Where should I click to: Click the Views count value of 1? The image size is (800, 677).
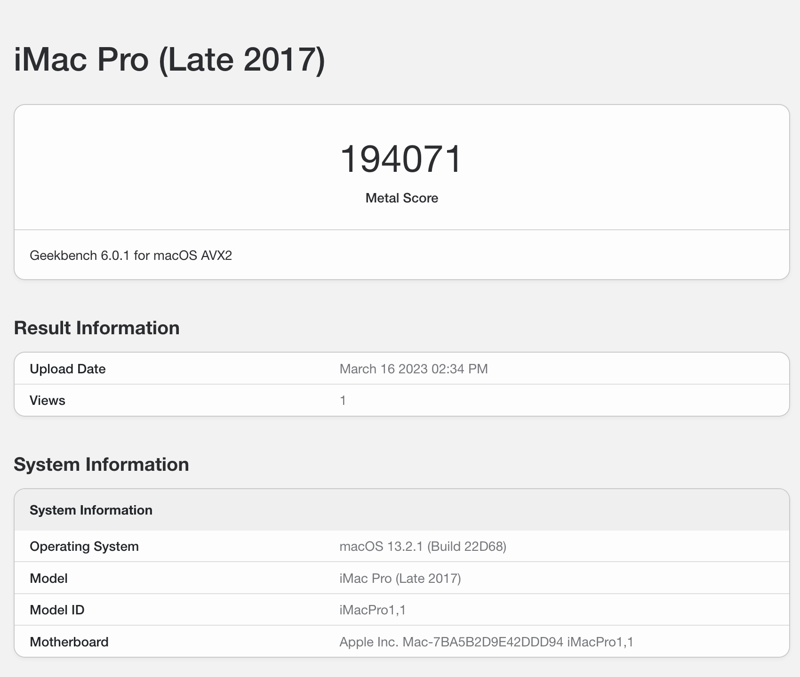[x=343, y=401]
